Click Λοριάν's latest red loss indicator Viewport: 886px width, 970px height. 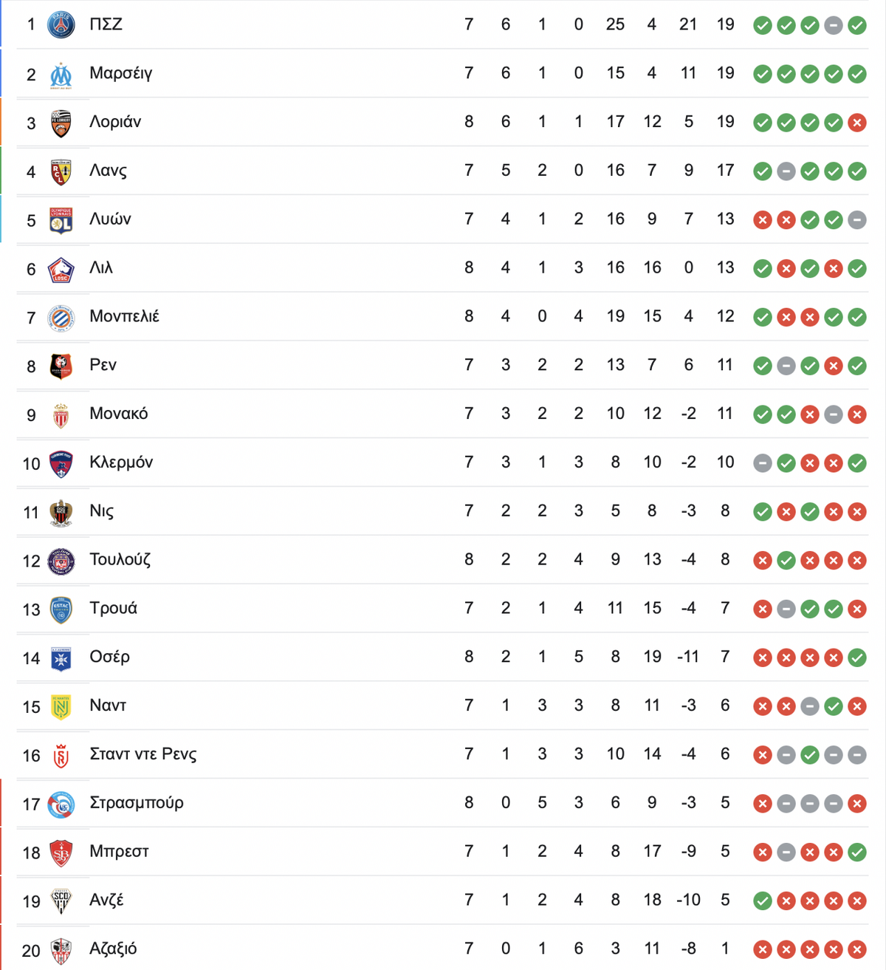click(857, 123)
